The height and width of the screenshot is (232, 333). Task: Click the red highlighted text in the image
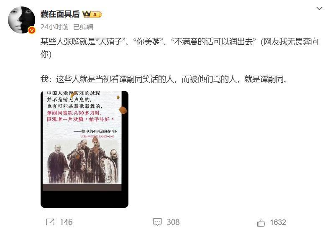(x=80, y=116)
